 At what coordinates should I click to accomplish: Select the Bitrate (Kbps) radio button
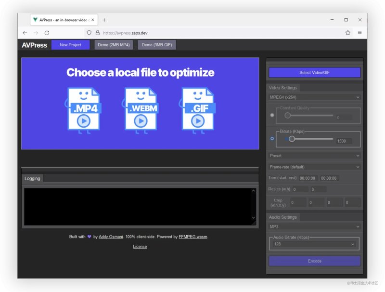pyautogui.click(x=272, y=139)
